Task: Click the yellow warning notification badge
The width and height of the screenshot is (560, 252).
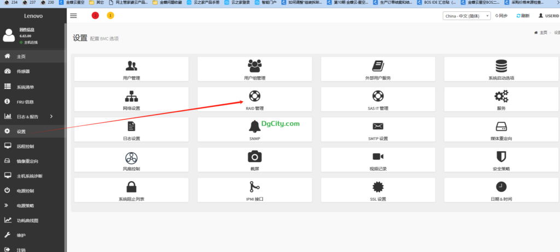Action: (x=110, y=16)
